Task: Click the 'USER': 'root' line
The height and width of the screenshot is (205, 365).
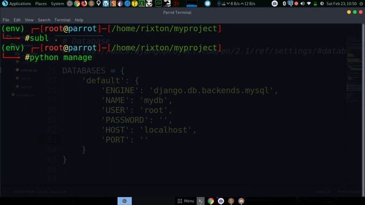Action: (x=137, y=110)
